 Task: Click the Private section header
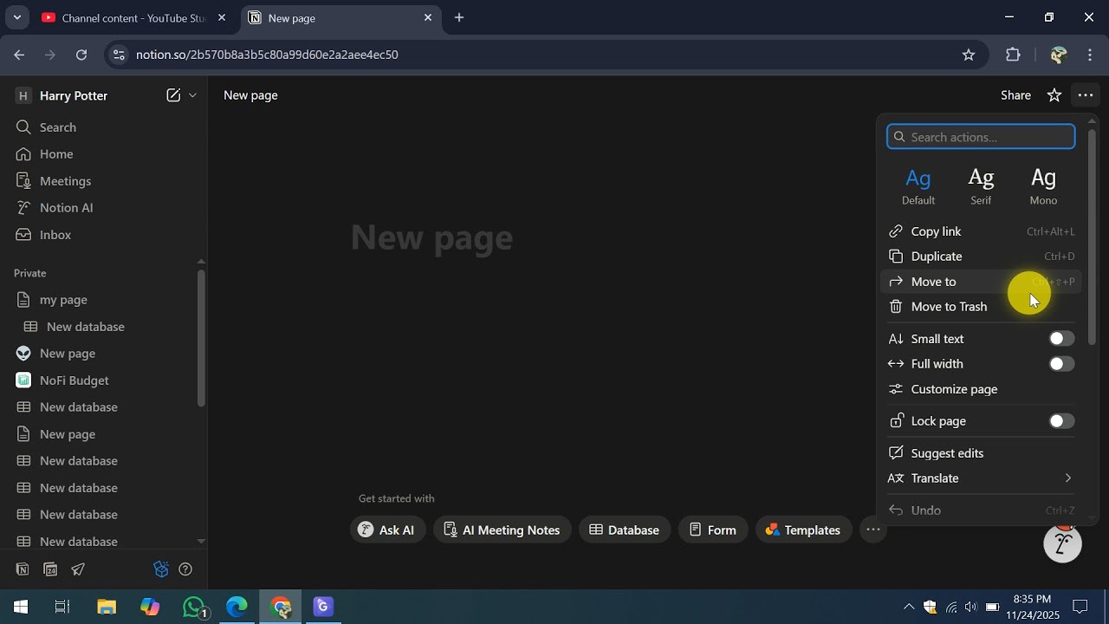[x=30, y=273]
